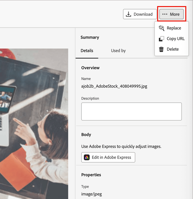The width and height of the screenshot is (193, 199).
Task: Click the Name field label
Action: pos(86,79)
